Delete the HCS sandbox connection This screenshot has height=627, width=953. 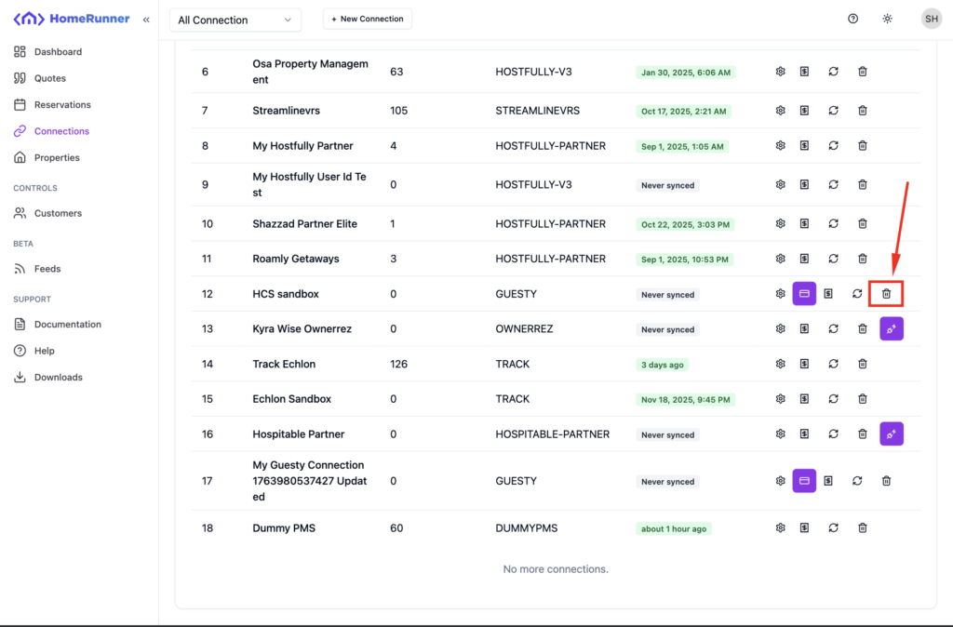[886, 294]
